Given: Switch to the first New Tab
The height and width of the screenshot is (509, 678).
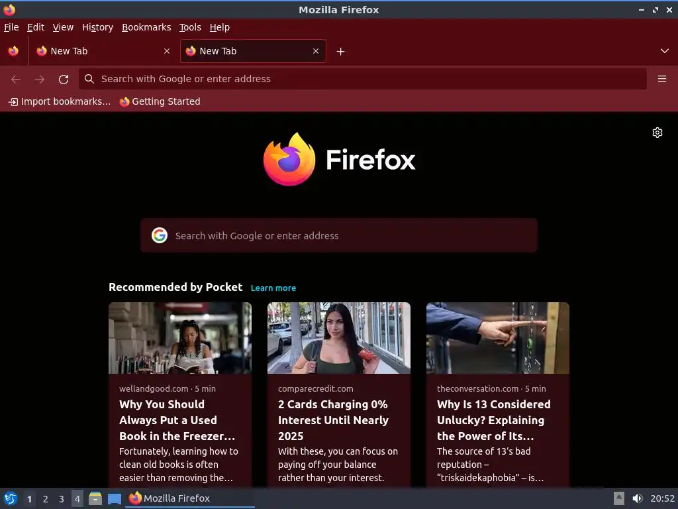Looking at the screenshot, I should (x=104, y=51).
